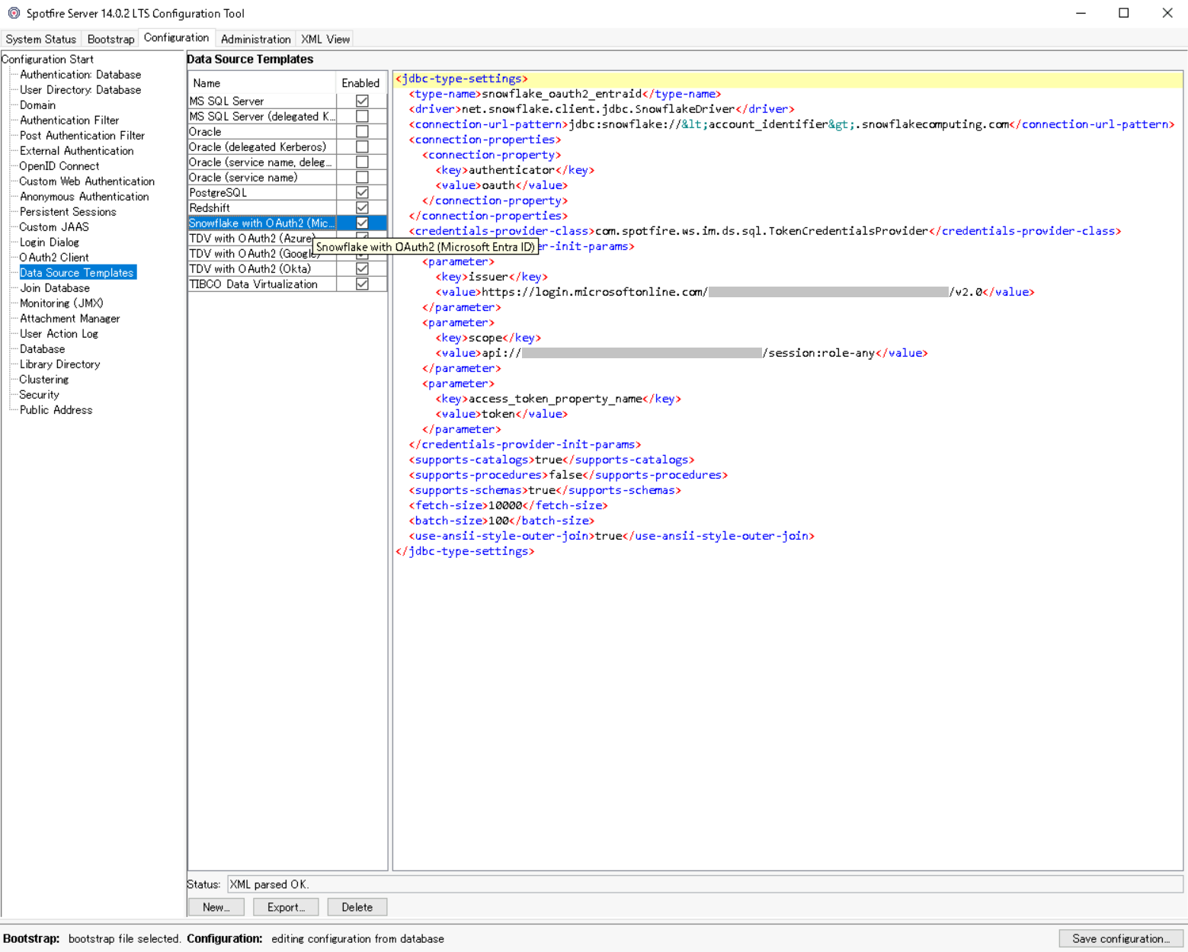Select the Configuration tab
The width and height of the screenshot is (1188, 952).
[x=176, y=38]
